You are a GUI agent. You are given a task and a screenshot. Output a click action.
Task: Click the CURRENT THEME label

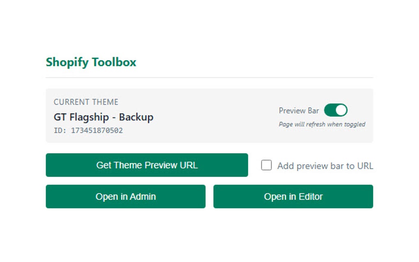pos(86,102)
